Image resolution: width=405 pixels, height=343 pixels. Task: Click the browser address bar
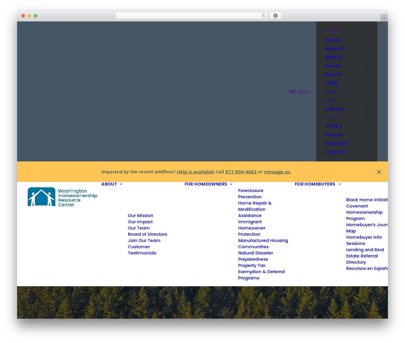[x=191, y=16]
